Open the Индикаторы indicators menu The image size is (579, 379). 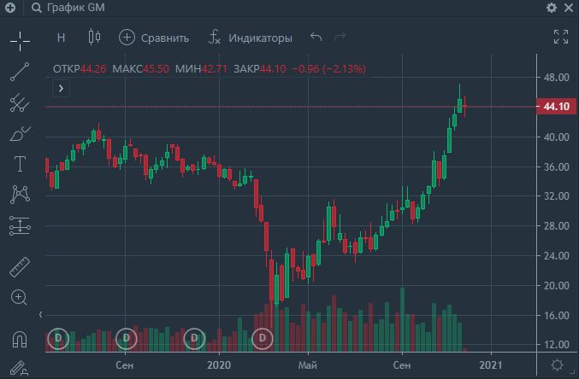pyautogui.click(x=251, y=38)
